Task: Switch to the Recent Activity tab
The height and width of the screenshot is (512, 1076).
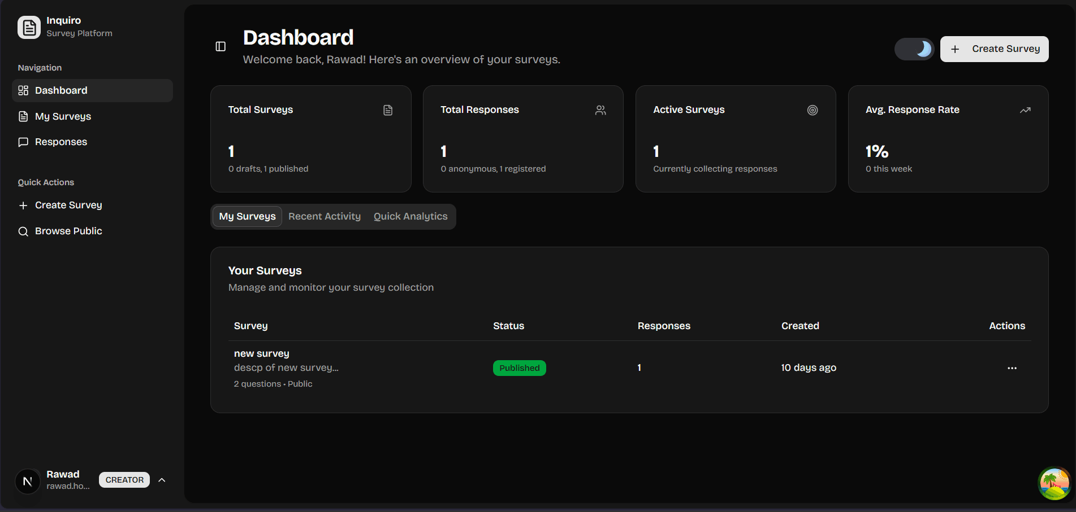Action: pyautogui.click(x=325, y=217)
